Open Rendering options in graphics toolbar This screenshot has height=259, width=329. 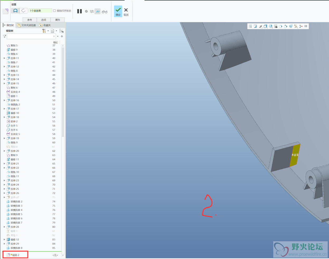coord(261,26)
